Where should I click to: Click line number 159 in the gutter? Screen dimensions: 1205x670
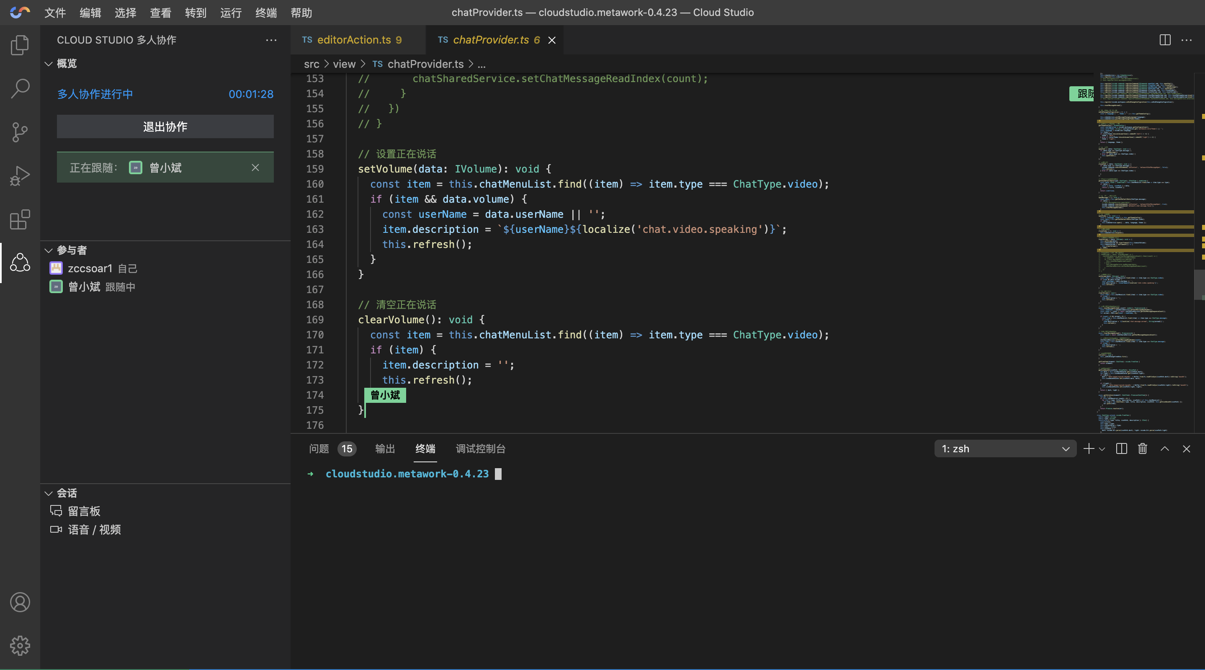315,169
